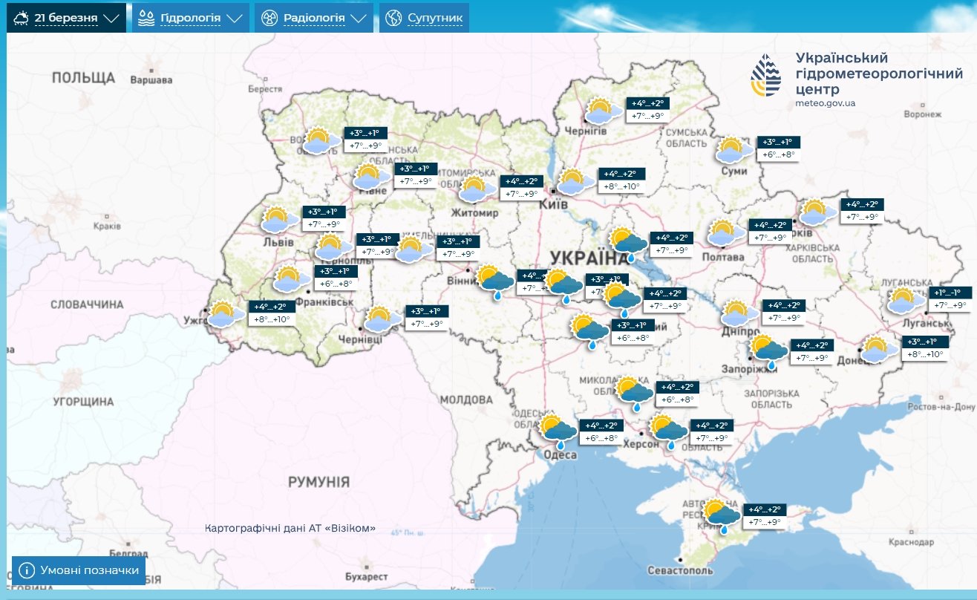The height and width of the screenshot is (600, 977).
Task: Open the meteo.gov.ua link
Action: [825, 103]
